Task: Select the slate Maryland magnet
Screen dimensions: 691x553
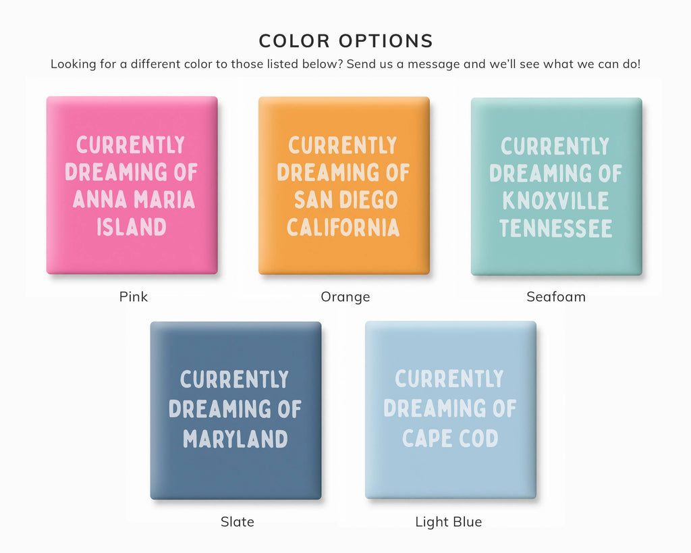Action: pyautogui.click(x=236, y=411)
